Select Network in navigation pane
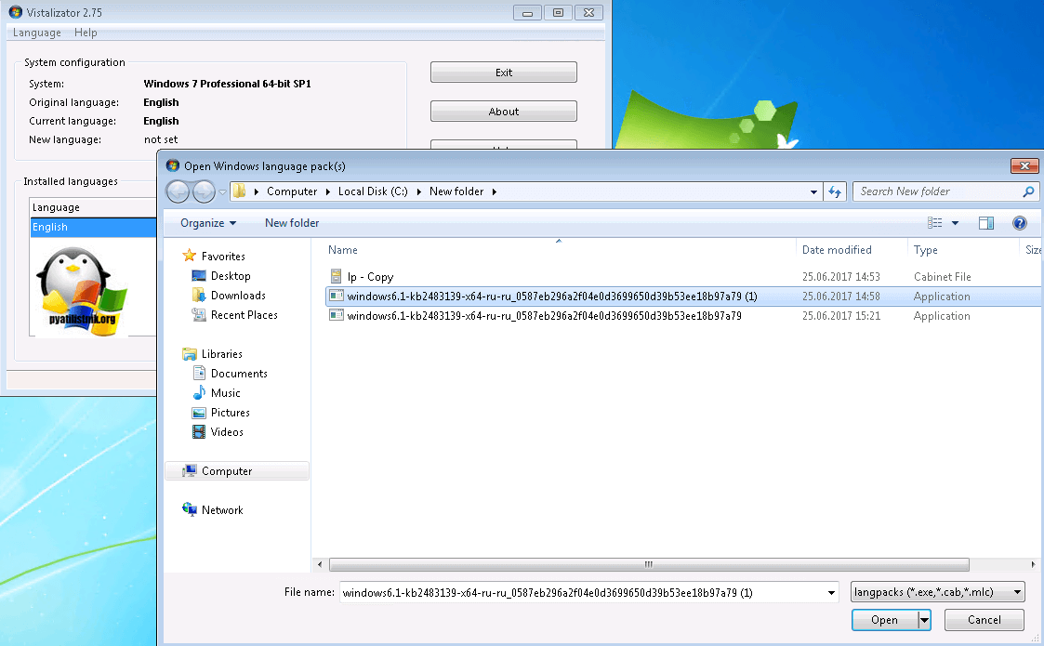 pyautogui.click(x=222, y=510)
